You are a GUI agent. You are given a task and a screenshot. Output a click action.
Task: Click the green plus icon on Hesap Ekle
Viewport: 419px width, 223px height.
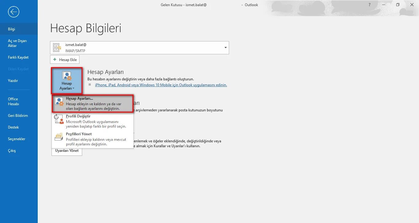(55, 60)
